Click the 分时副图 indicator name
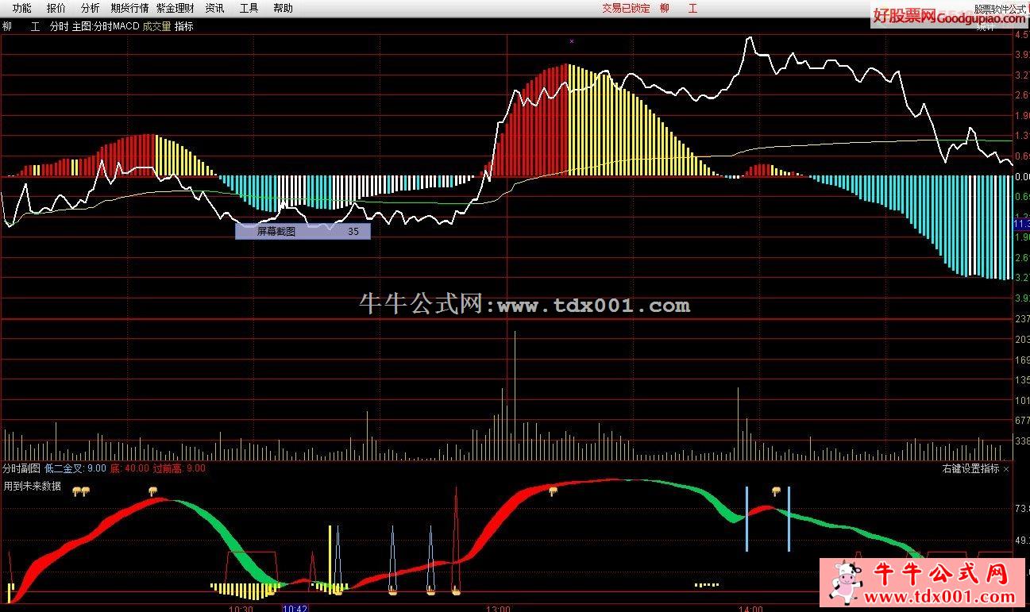 (22, 468)
